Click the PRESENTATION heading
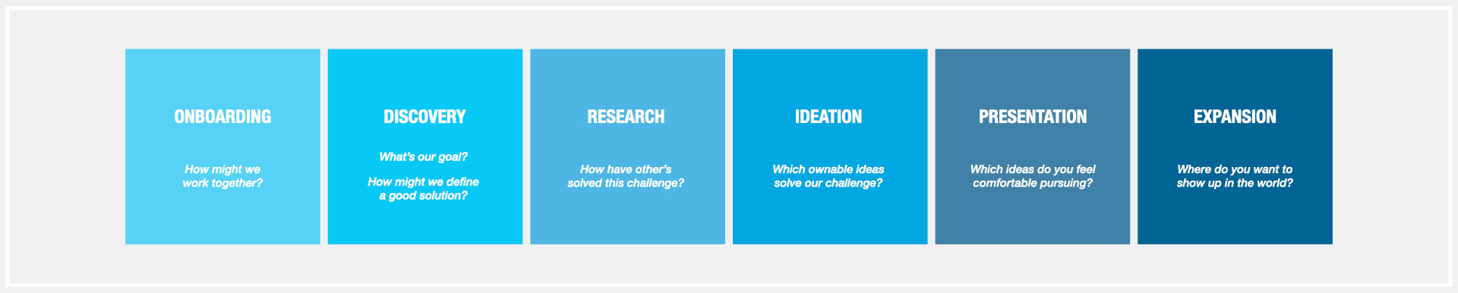Image resolution: width=1458 pixels, height=293 pixels. coord(1033,117)
